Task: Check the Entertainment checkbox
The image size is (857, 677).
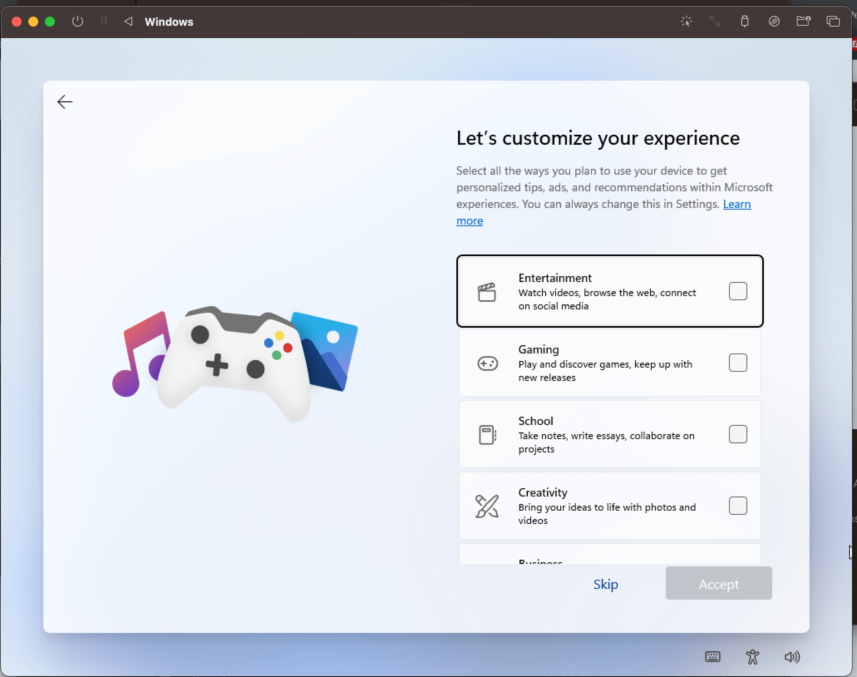Action: tap(738, 291)
